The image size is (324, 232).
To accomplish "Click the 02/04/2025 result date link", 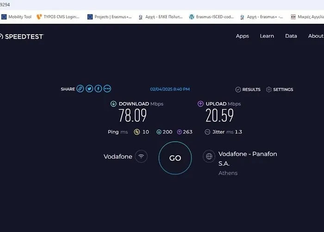I will point(169,89).
